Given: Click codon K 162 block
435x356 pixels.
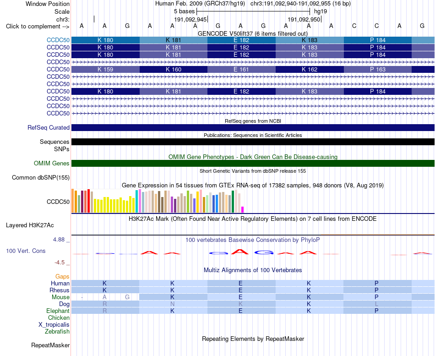Looking at the screenshot, I should 310,70.
